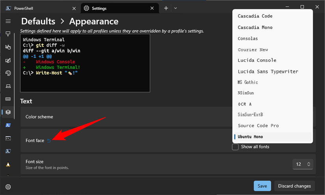Viewport: 325px width, 195px height.
Task: Switch to the PowerShell tab
Action: pyautogui.click(x=41, y=8)
